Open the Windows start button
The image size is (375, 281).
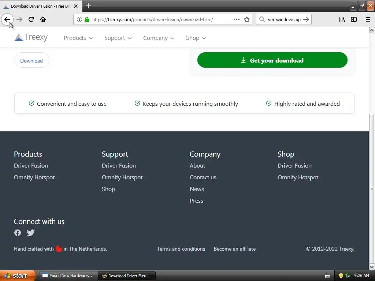[x=18, y=276]
